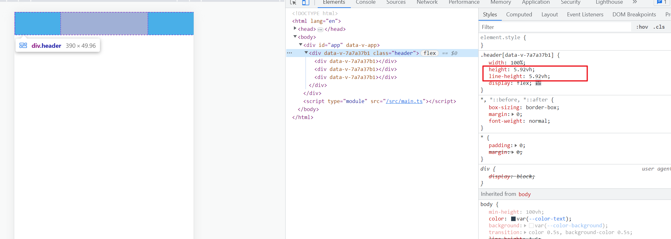
Task: Open the Network tab
Action: tap(427, 2)
